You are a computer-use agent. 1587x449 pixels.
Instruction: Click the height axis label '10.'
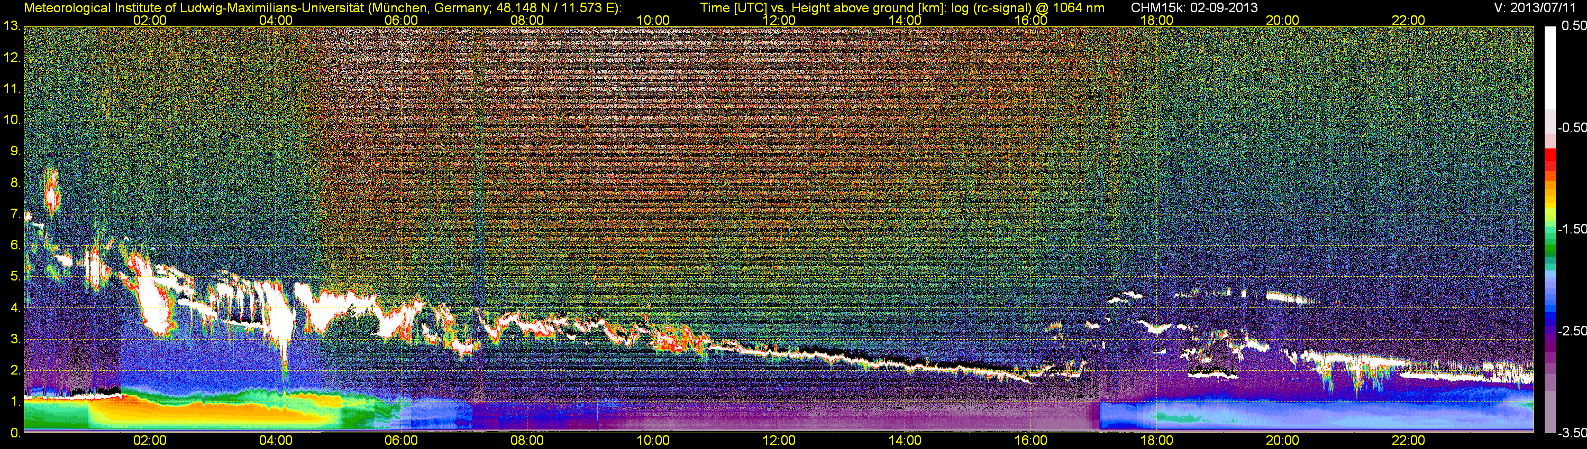(12, 120)
